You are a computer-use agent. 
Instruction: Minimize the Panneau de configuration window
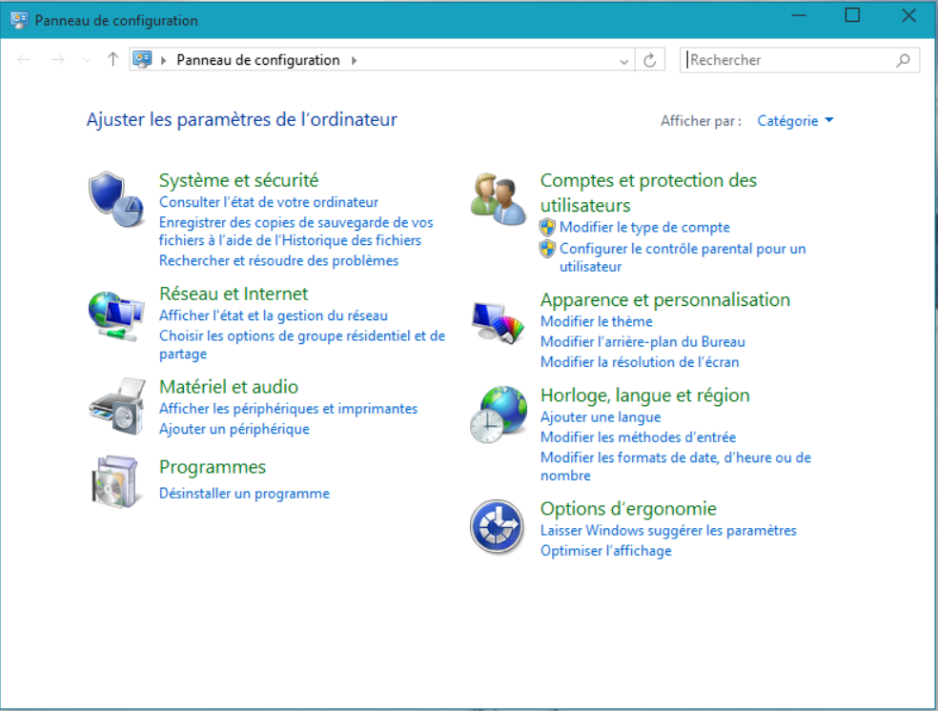click(799, 16)
